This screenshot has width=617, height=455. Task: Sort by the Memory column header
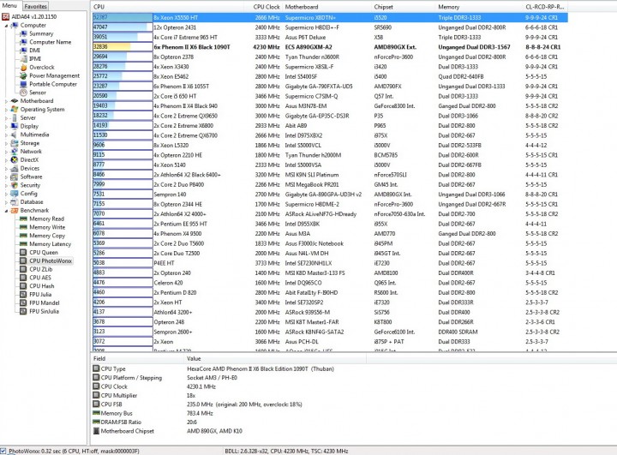click(479, 7)
